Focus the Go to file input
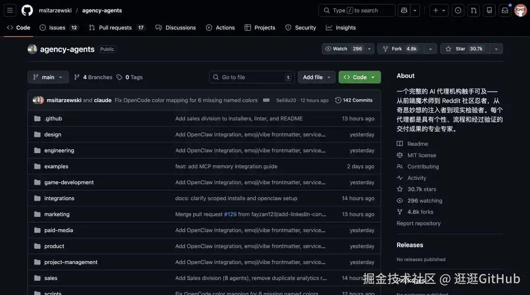Image resolution: width=530 pixels, height=295 pixels. click(252, 77)
